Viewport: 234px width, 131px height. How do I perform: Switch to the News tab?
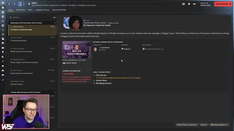[x=30, y=10]
